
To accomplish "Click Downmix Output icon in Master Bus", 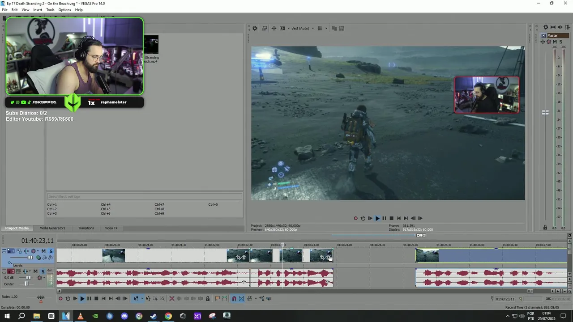I will (x=553, y=27).
